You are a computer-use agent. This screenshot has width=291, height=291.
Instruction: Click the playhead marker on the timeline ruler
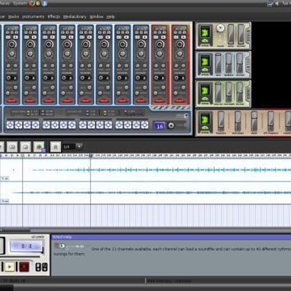(x=91, y=156)
